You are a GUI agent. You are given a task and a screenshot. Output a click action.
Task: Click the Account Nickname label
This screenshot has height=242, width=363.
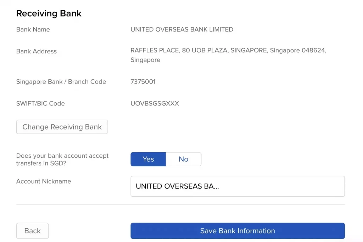point(44,181)
